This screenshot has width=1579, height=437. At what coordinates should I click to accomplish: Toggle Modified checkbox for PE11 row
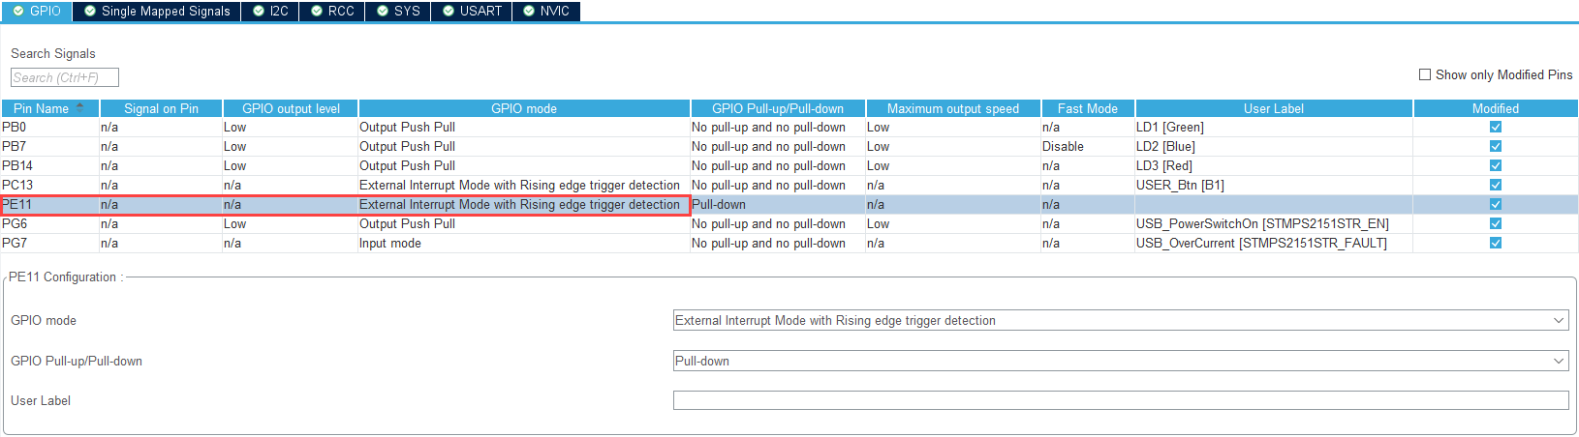tap(1495, 204)
